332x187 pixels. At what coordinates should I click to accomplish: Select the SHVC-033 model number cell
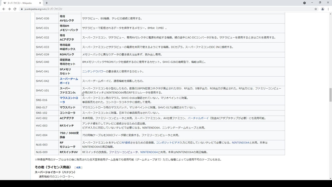pyautogui.click(x=47, y=47)
